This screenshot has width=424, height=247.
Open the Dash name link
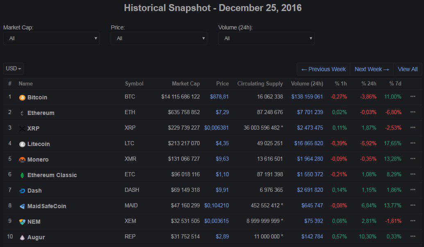tap(34, 191)
